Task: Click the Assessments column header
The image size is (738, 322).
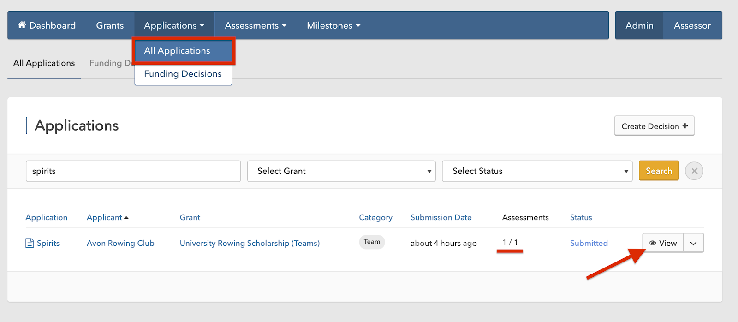Action: 525,217
